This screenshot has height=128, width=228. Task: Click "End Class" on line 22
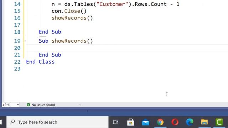40,62
